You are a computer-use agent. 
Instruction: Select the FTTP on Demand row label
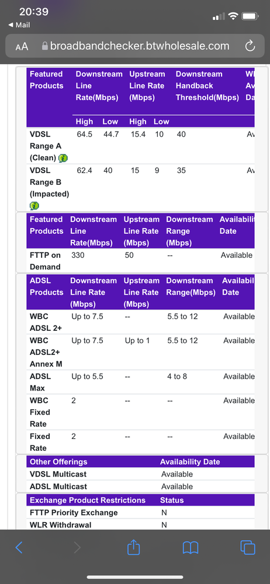pos(45,261)
